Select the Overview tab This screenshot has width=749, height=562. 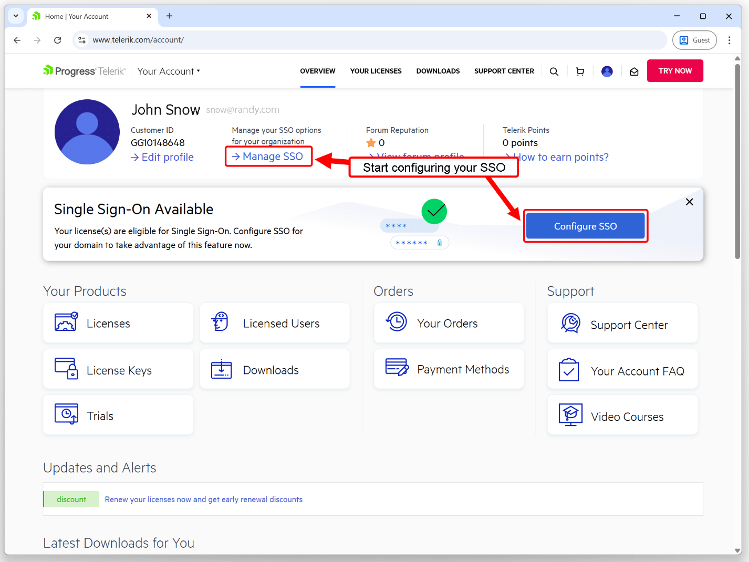318,71
